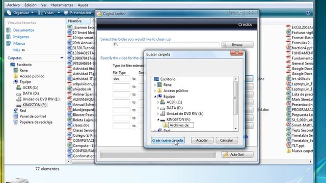Select KINGSTON (F:) in Explorer tree
Screen dimensions: 326x183
click(34, 105)
